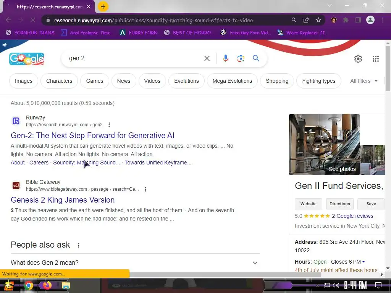The height and width of the screenshot is (293, 391).
Task: Select the Games filter
Action: tap(95, 81)
